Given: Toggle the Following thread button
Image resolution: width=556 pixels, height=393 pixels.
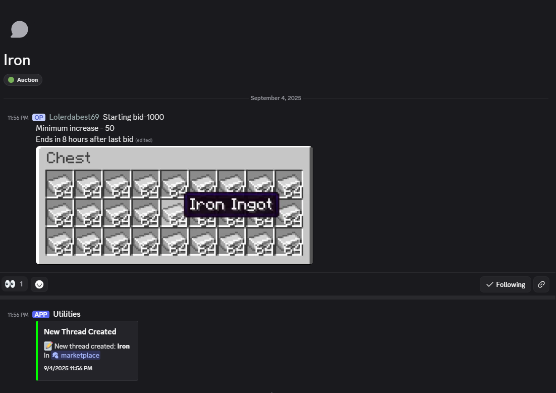Looking at the screenshot, I should click(x=505, y=284).
